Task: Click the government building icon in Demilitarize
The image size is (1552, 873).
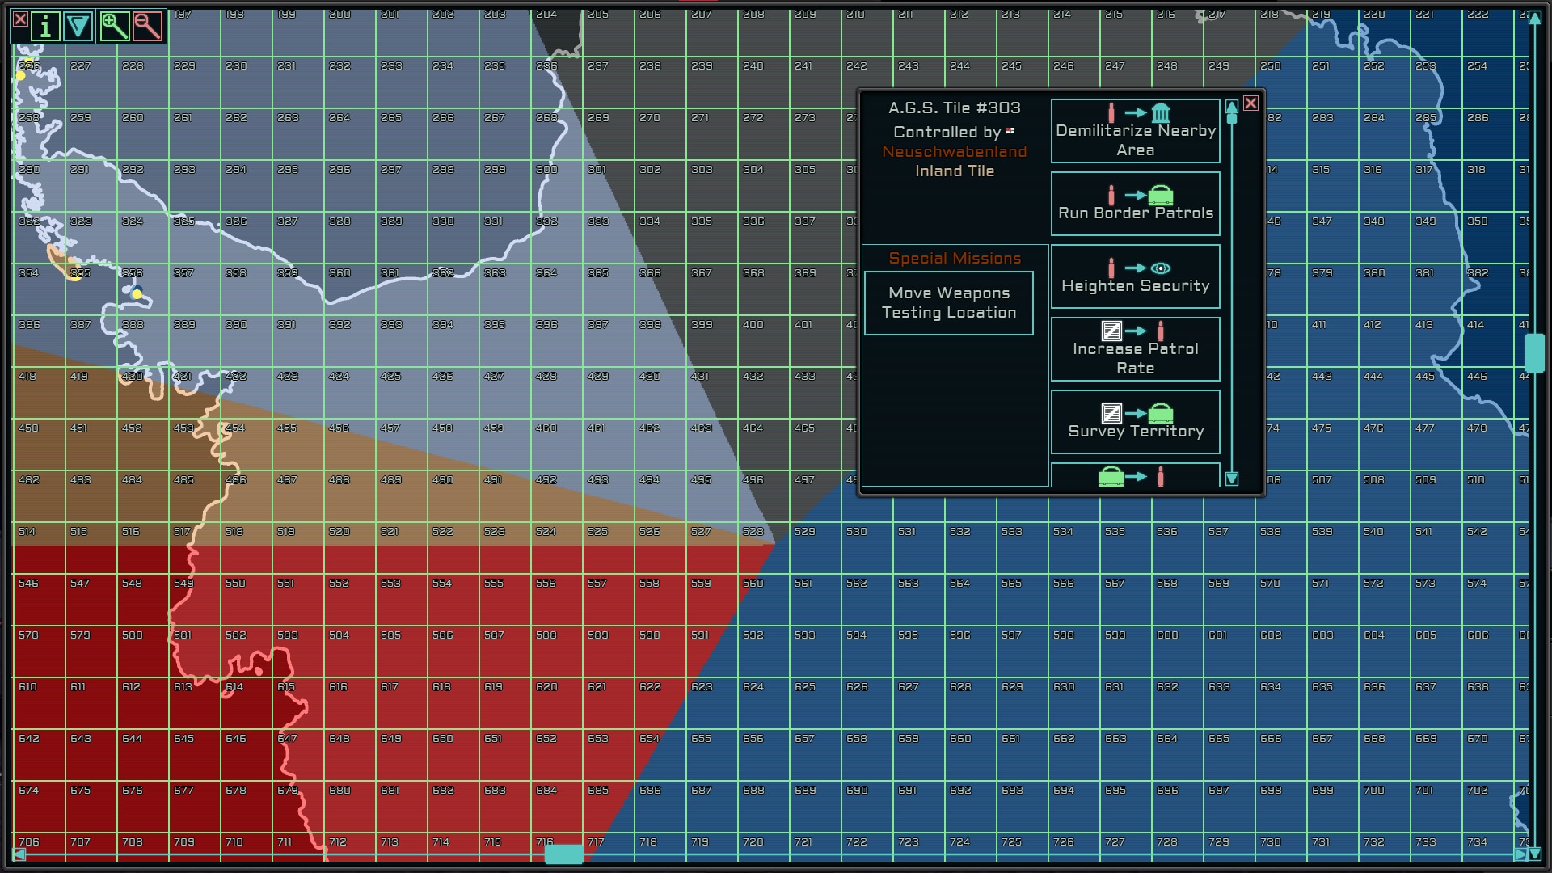Action: pos(1161,113)
